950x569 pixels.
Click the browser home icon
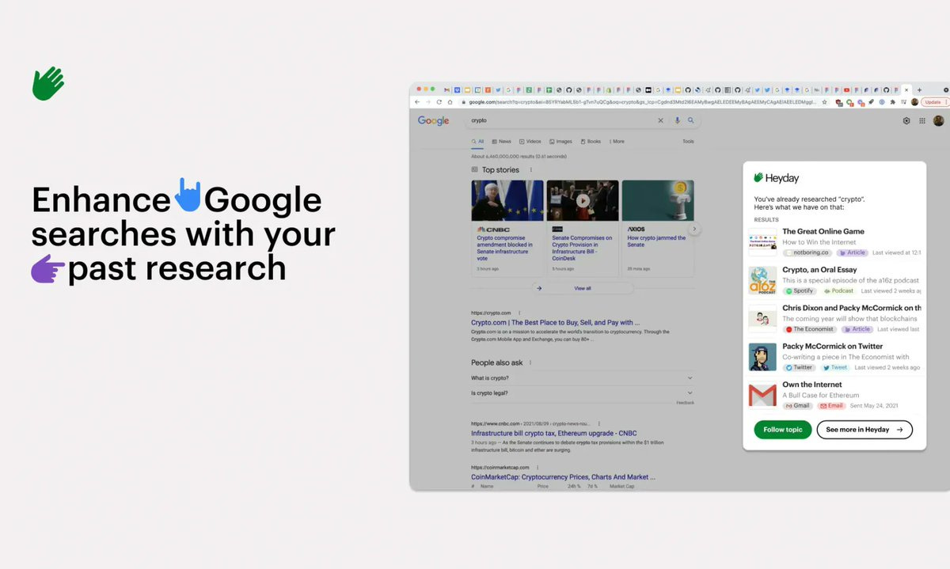point(450,102)
